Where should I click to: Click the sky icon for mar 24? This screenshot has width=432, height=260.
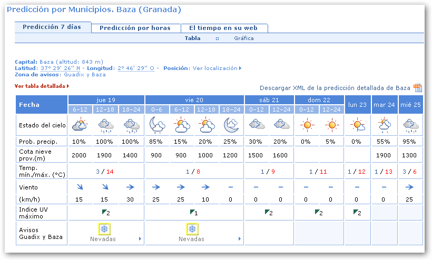tap(385, 125)
